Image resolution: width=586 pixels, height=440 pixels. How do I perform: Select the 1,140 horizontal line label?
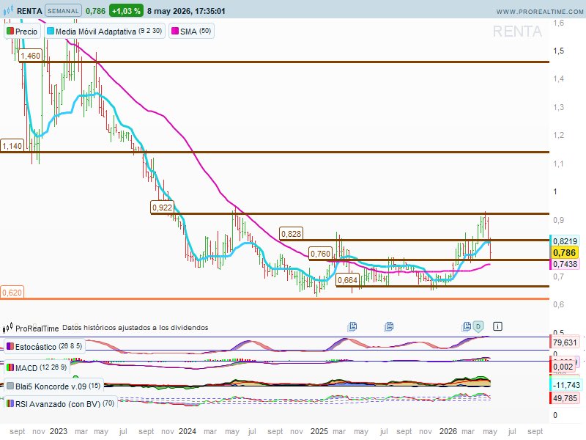[x=12, y=146]
